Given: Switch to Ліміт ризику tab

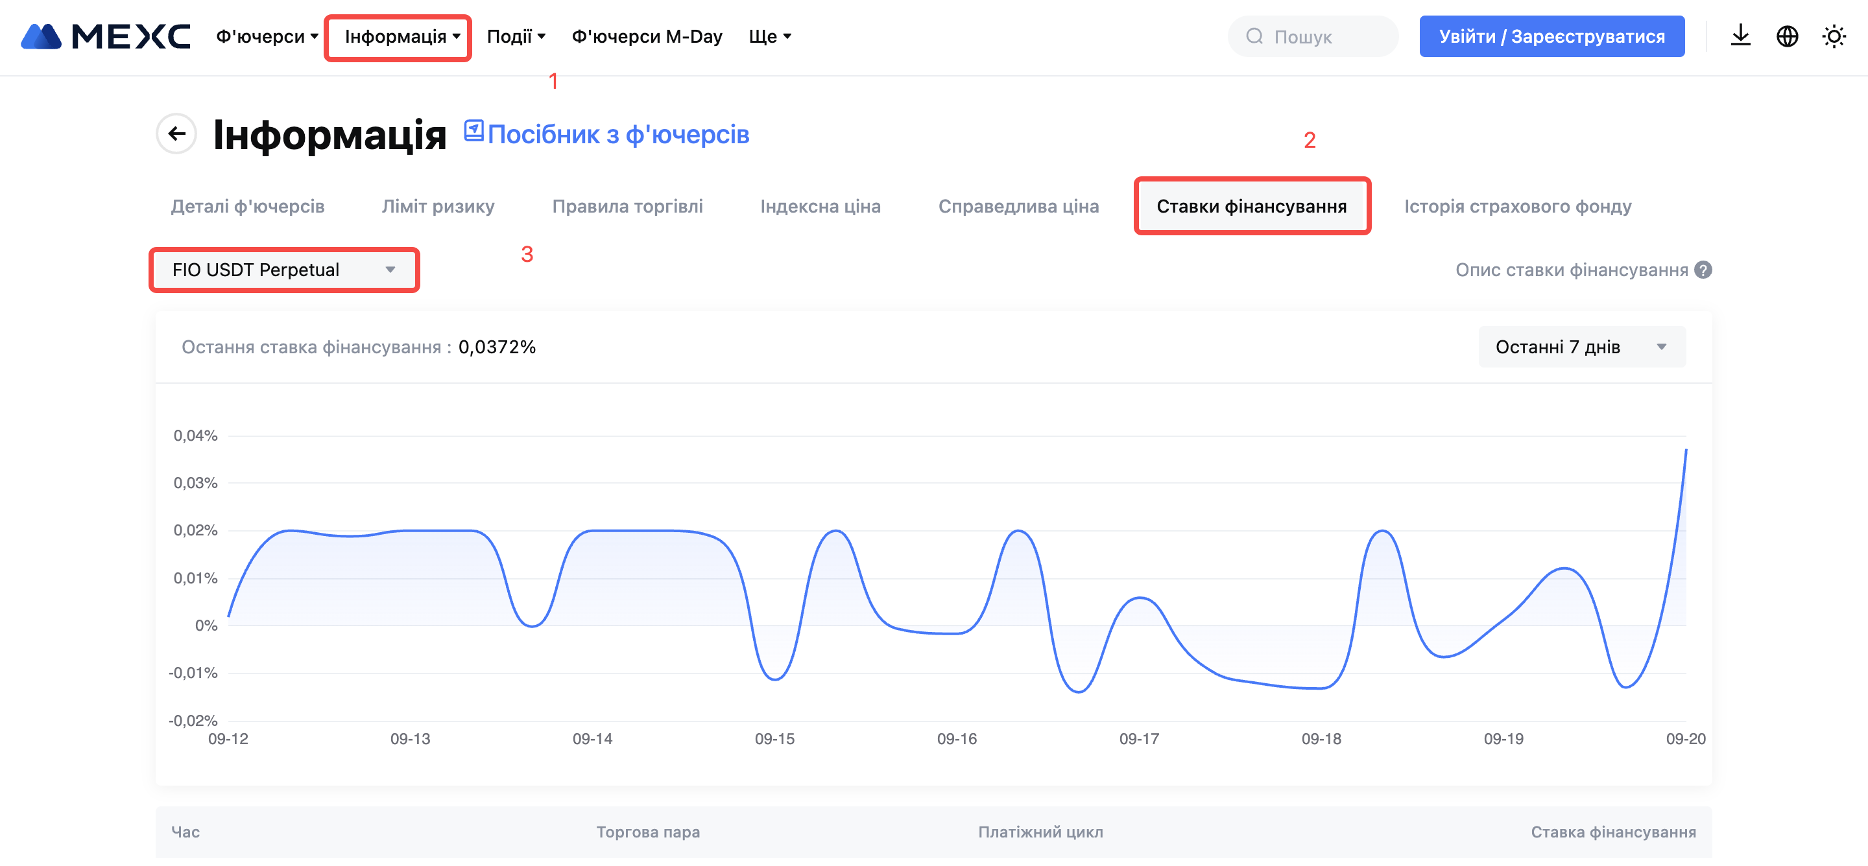Looking at the screenshot, I should [438, 207].
